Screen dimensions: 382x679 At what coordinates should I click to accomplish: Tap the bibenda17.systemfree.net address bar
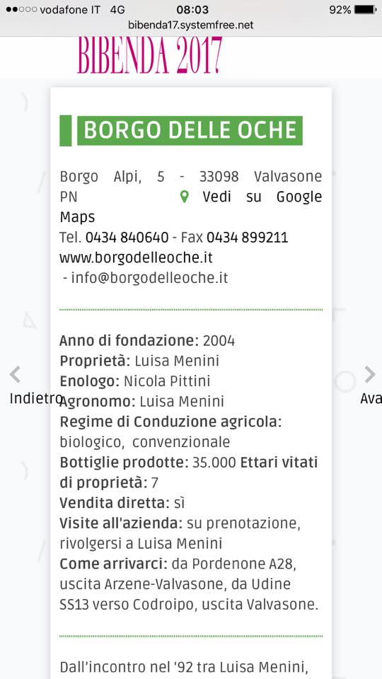190,25
